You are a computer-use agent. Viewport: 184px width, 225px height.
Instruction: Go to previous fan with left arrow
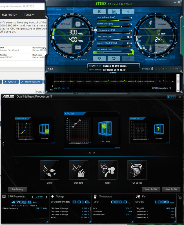click(90, 153)
